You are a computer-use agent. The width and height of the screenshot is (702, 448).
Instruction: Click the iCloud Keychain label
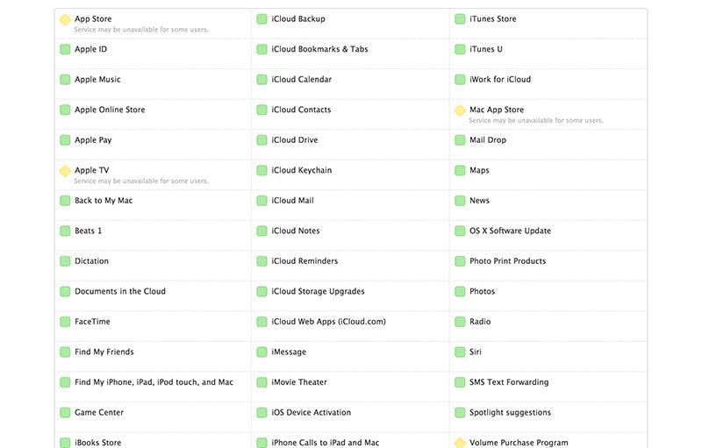click(301, 170)
